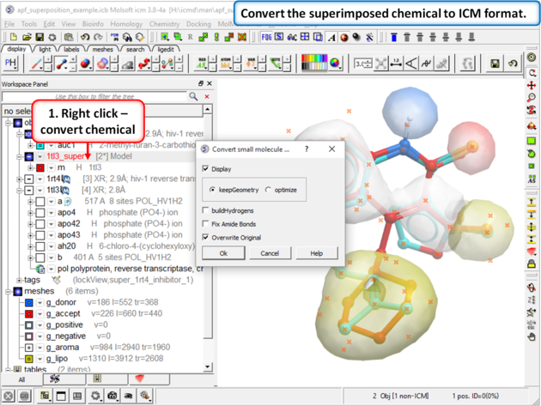Toggle the FOG toolbar button
The width and height of the screenshot is (541, 406).
[x=266, y=38]
